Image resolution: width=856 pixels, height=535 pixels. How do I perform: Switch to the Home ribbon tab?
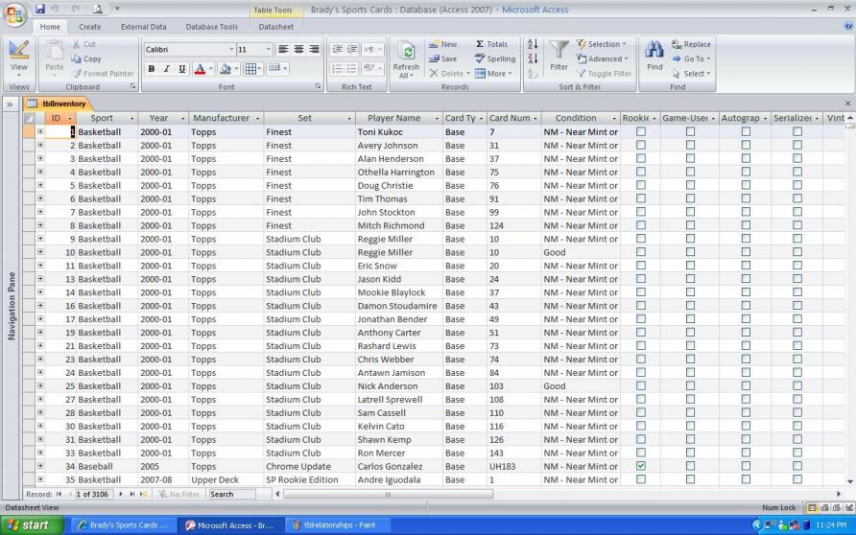tap(50, 27)
